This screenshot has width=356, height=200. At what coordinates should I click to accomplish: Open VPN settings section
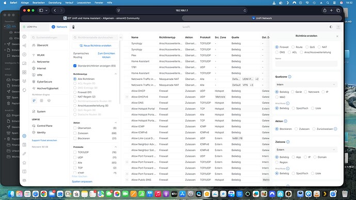click(40, 75)
